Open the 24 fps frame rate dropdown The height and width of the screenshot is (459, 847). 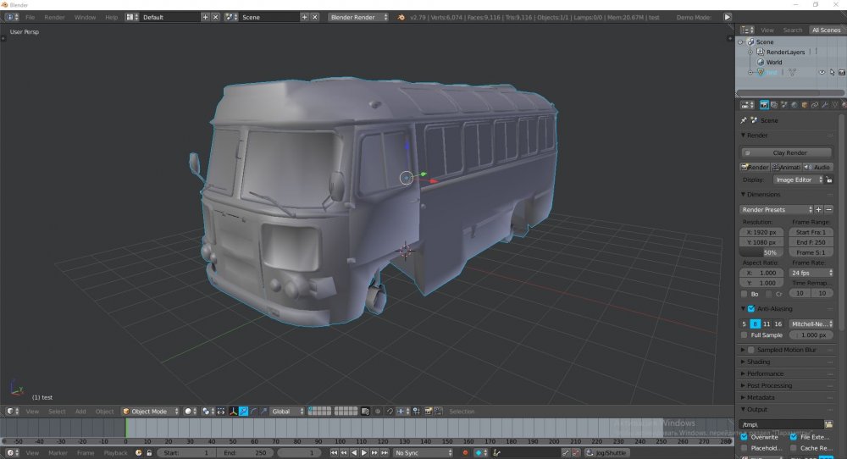(811, 274)
